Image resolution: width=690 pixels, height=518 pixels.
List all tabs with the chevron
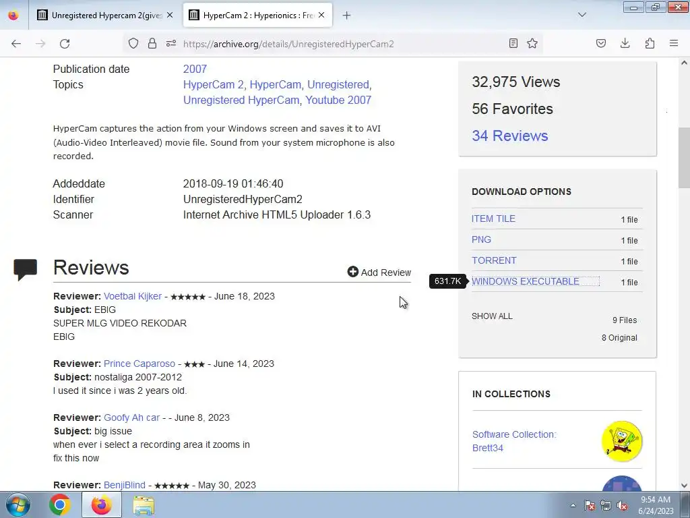(582, 15)
